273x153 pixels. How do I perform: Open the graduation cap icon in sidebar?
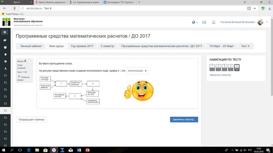tap(5, 40)
